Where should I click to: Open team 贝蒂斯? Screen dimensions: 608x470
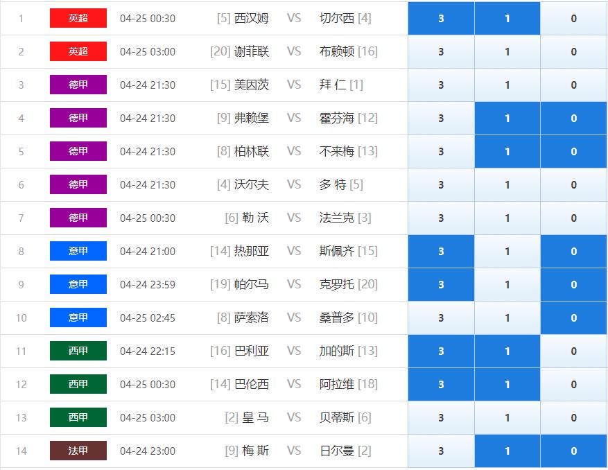(x=336, y=417)
